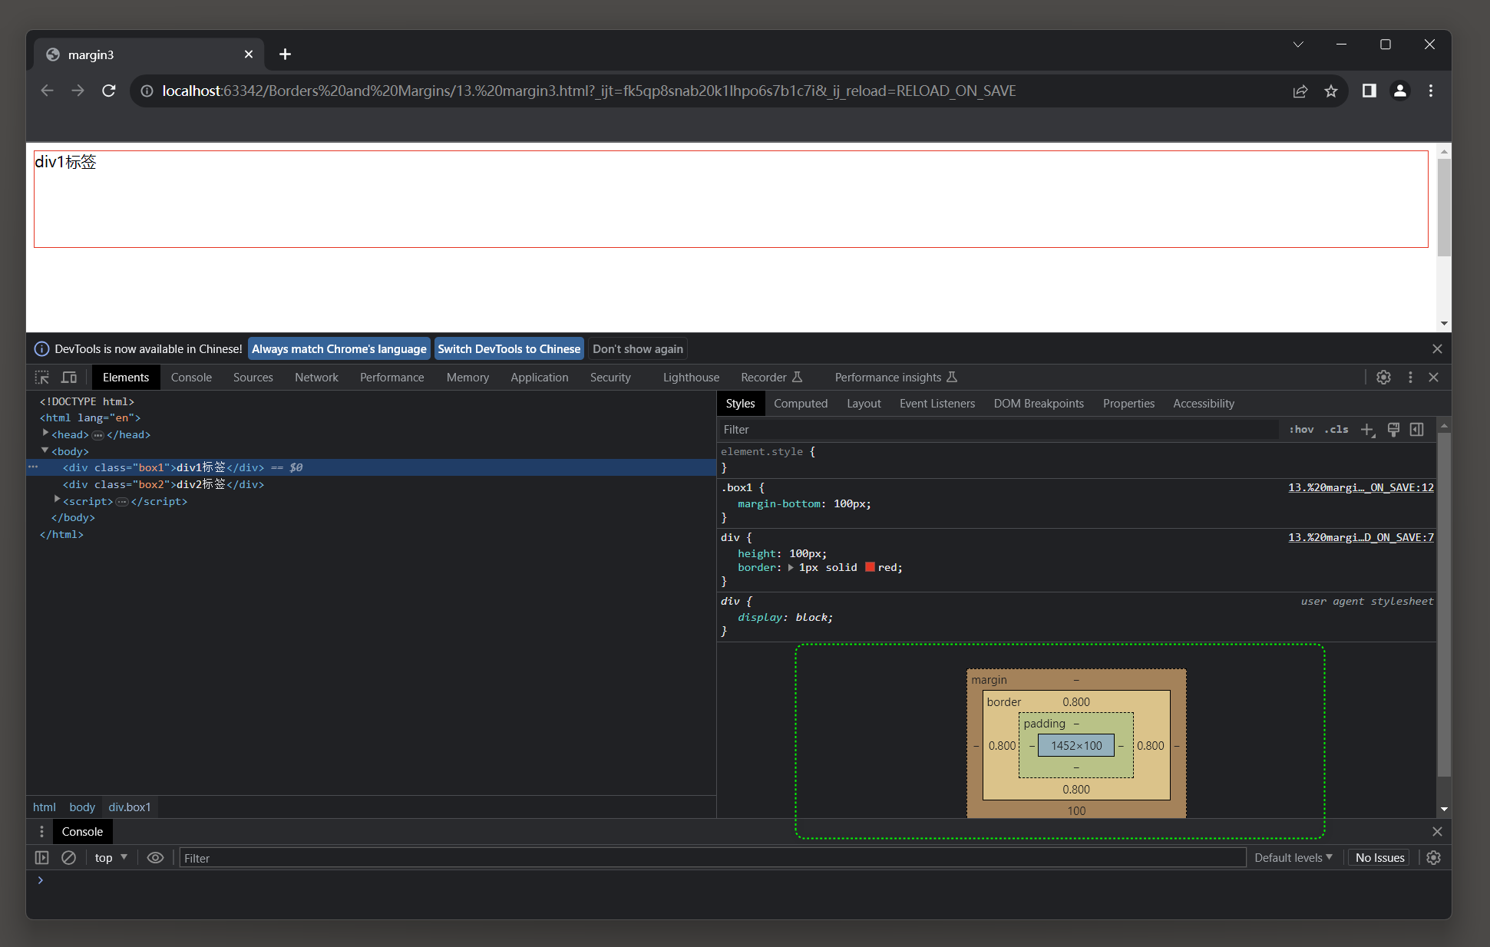Viewport: 1490px width, 947px height.
Task: Switch to the Sources tab
Action: point(253,378)
